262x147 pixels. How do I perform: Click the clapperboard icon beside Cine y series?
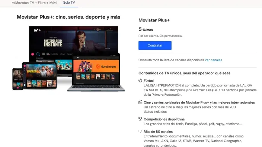140,102
